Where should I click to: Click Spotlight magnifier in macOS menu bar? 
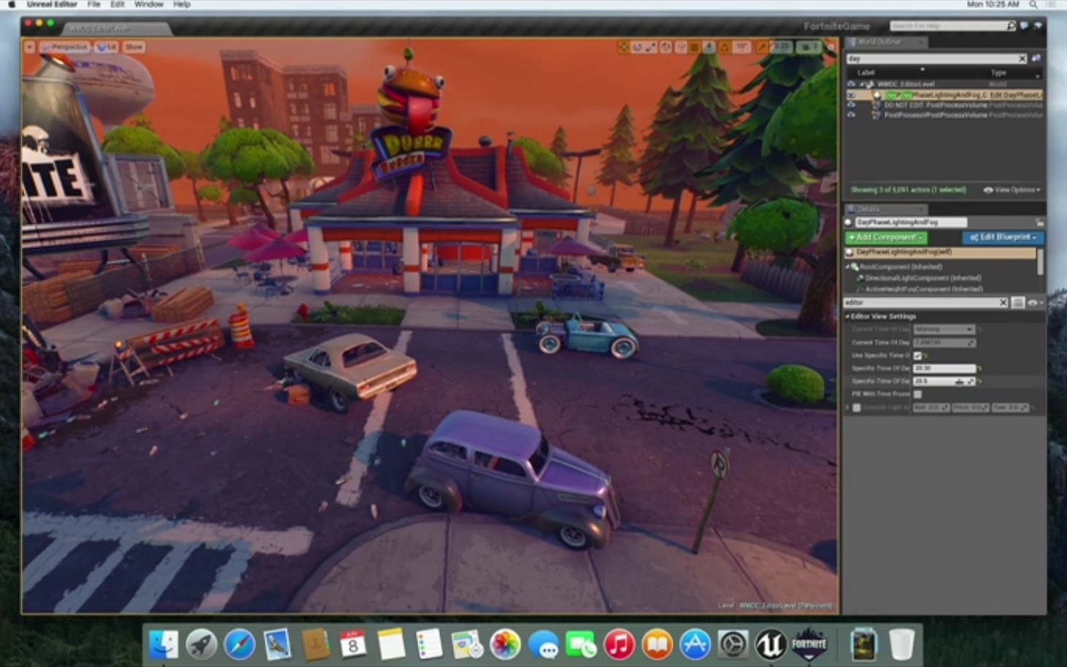(x=1033, y=4)
